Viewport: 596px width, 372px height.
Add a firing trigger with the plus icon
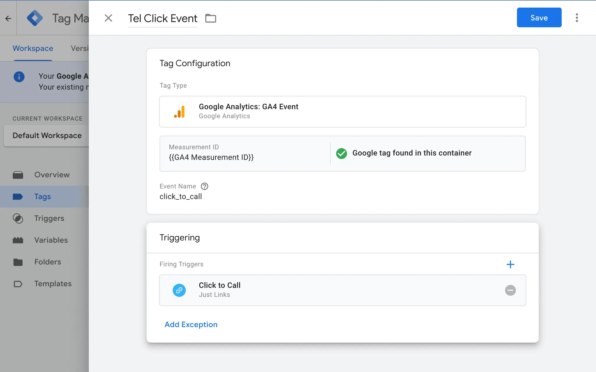[510, 264]
